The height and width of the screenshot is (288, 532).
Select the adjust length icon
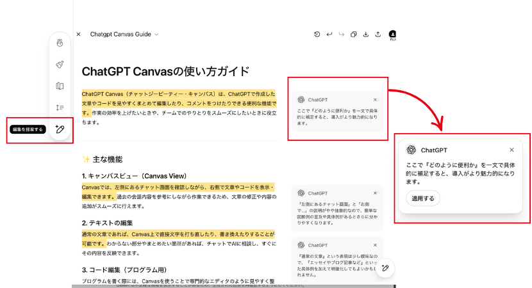[60, 108]
